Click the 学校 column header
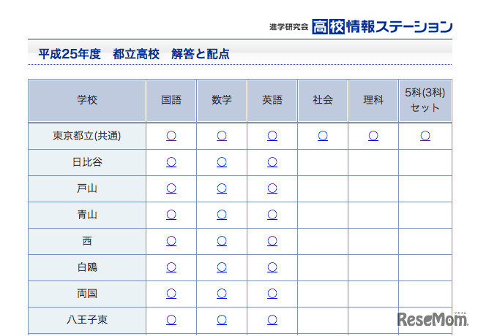Viewport: 478px width, 336px height. 87,101
